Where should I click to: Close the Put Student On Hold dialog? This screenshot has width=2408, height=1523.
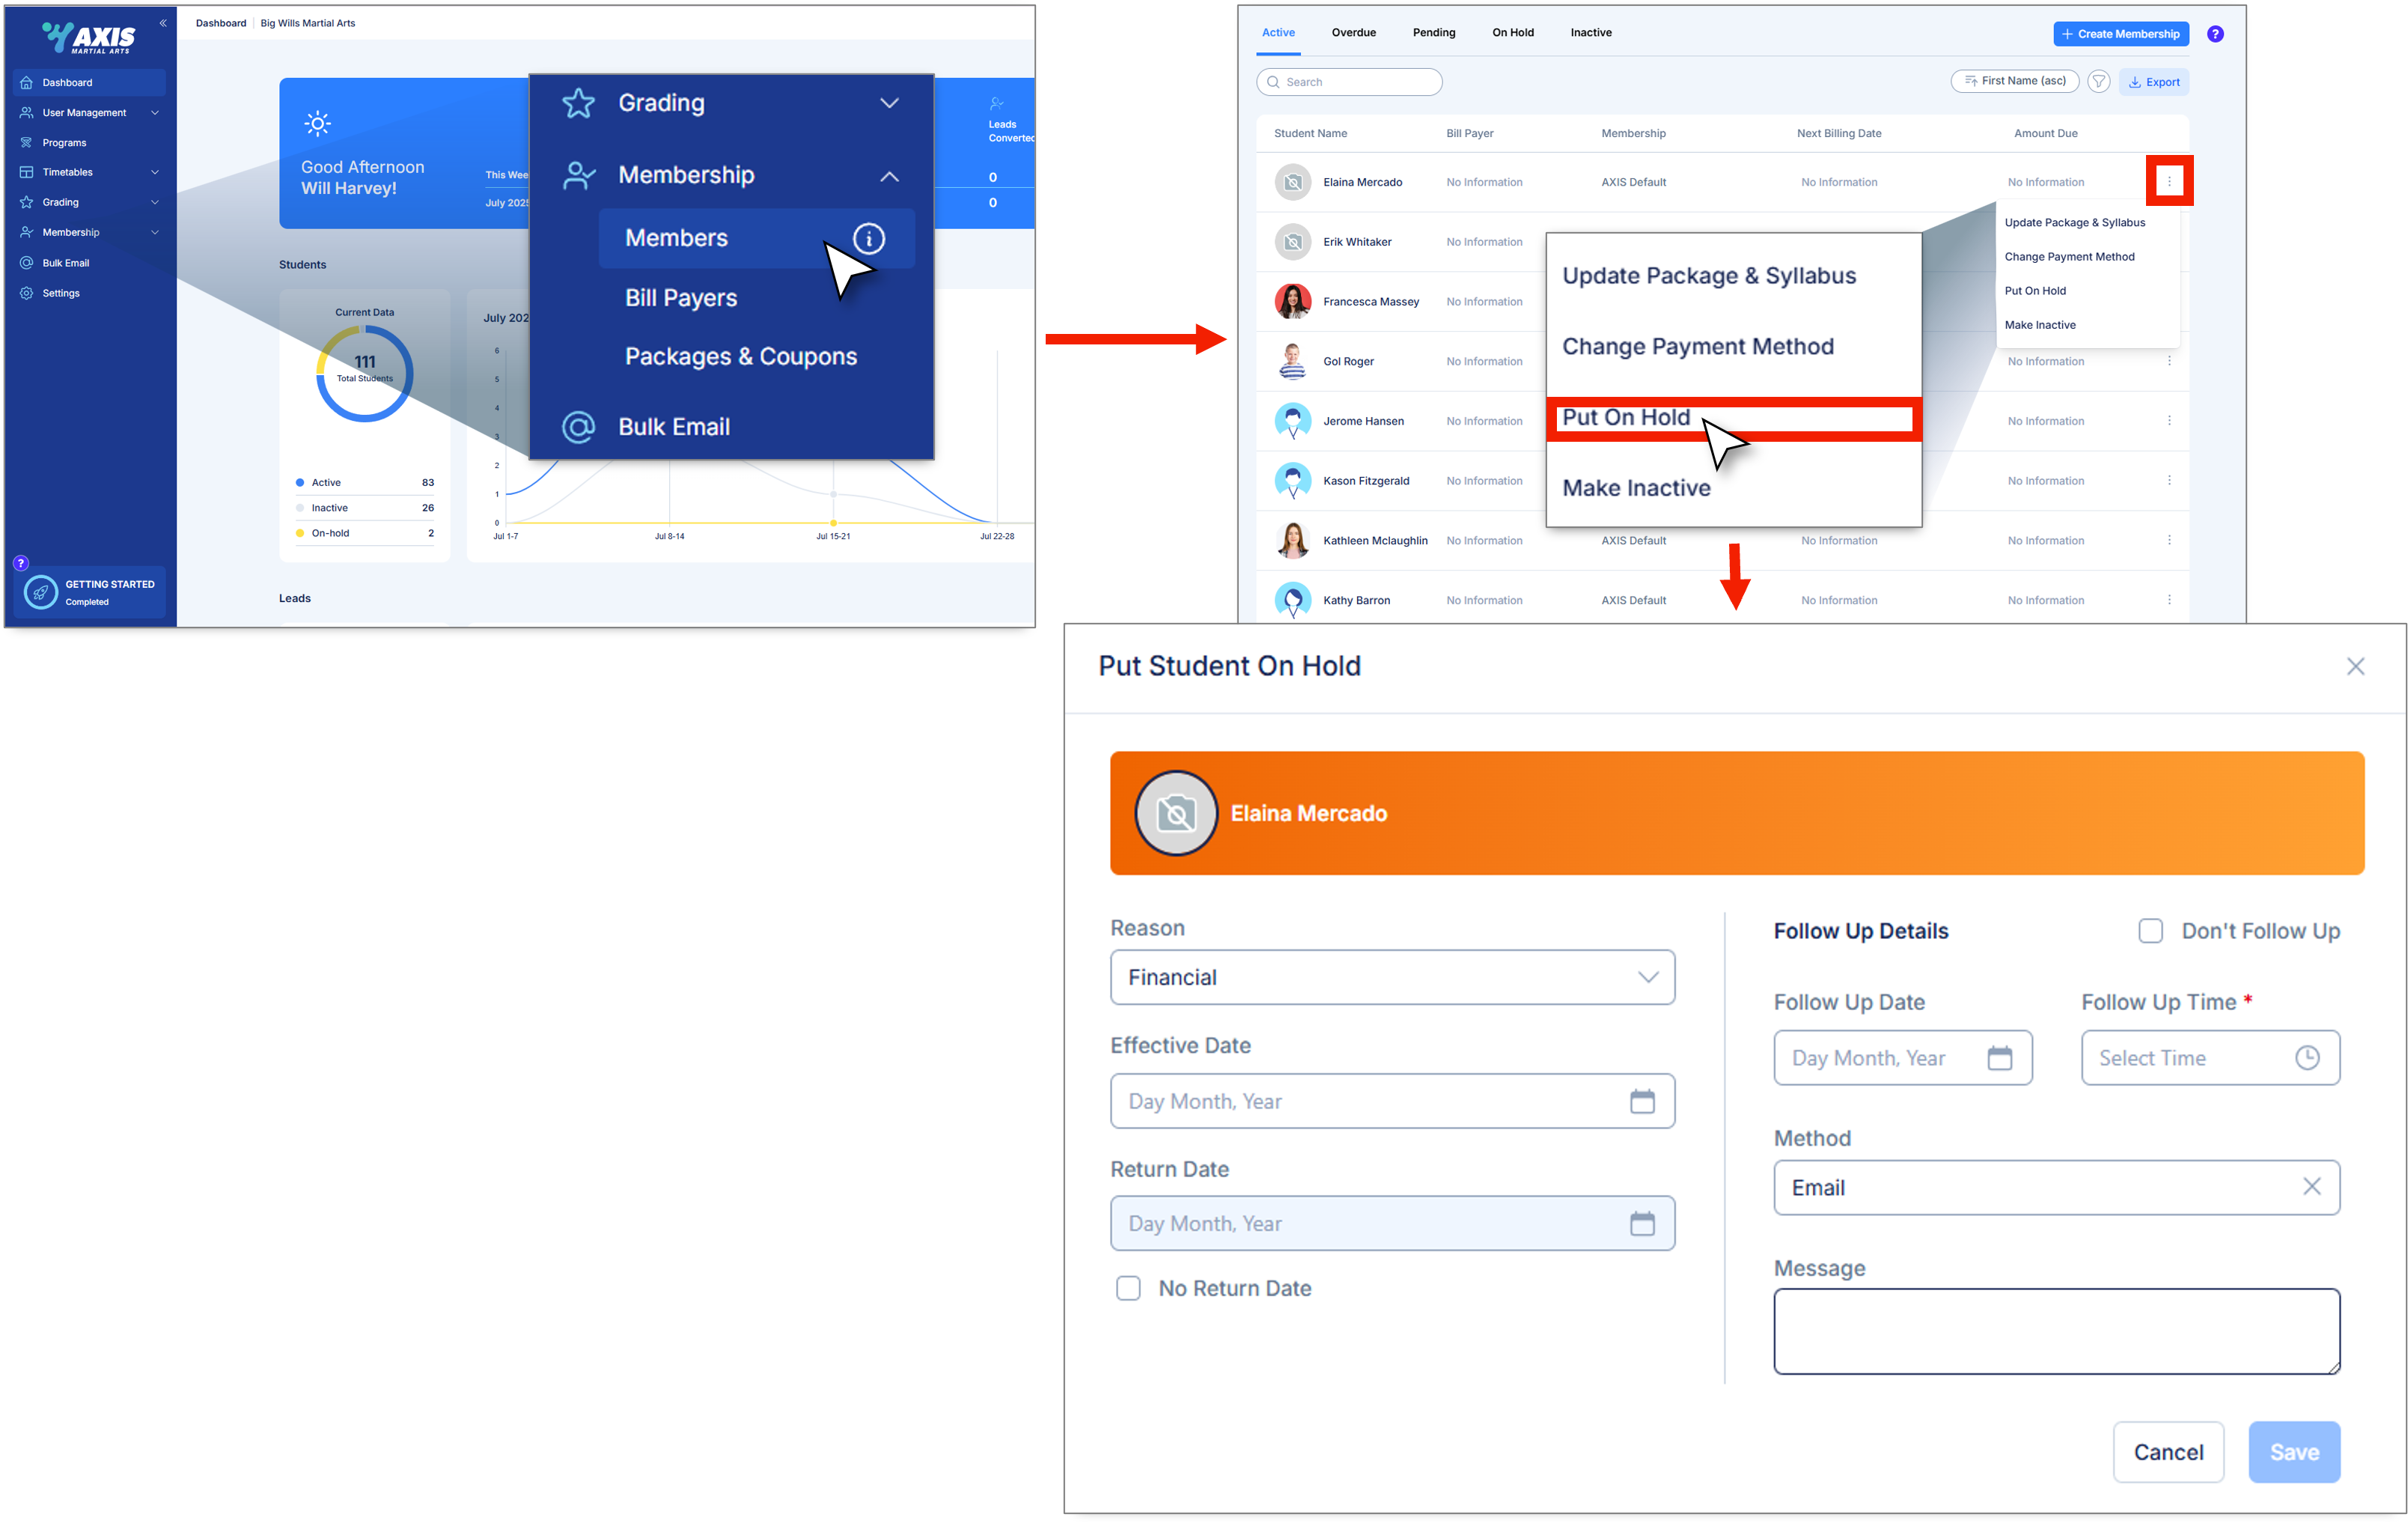[2355, 666]
